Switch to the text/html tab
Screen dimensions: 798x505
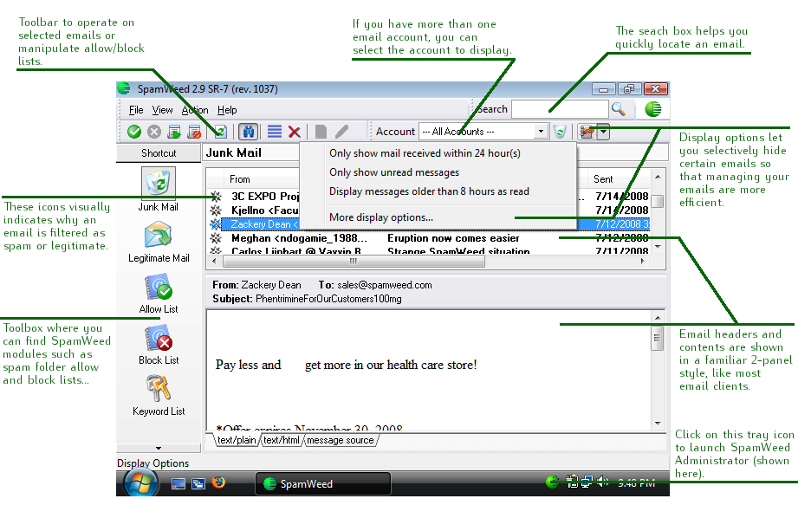click(281, 440)
